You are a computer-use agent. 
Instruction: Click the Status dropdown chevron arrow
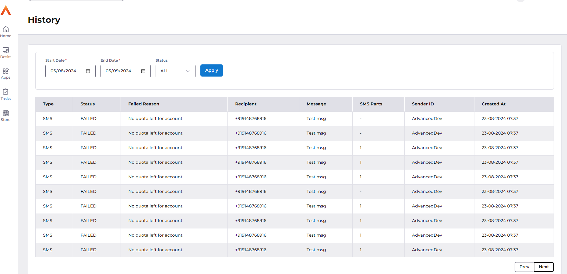coord(188,71)
